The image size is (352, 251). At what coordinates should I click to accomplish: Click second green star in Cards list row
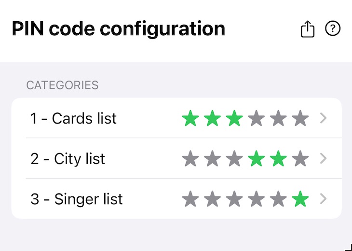[x=212, y=118]
